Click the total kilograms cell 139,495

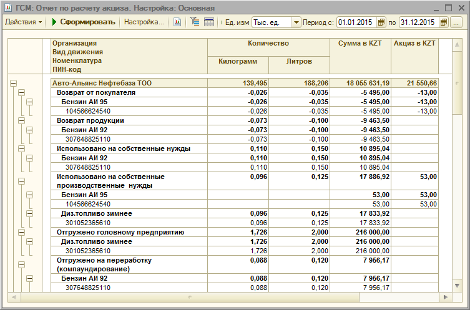tap(238, 83)
